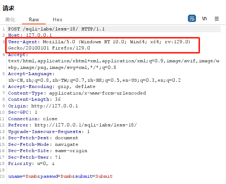Switch to the 美化 tab
This screenshot has width=226, height=184.
10,19
